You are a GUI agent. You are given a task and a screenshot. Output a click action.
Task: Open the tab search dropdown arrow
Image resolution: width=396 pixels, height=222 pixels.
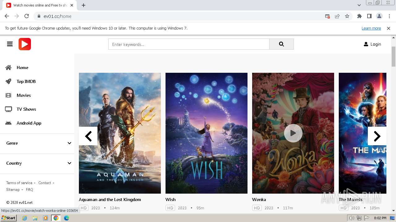(x=359, y=5)
